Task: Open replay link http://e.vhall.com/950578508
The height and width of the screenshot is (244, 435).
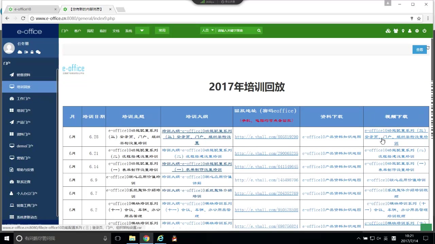Action: (266, 210)
